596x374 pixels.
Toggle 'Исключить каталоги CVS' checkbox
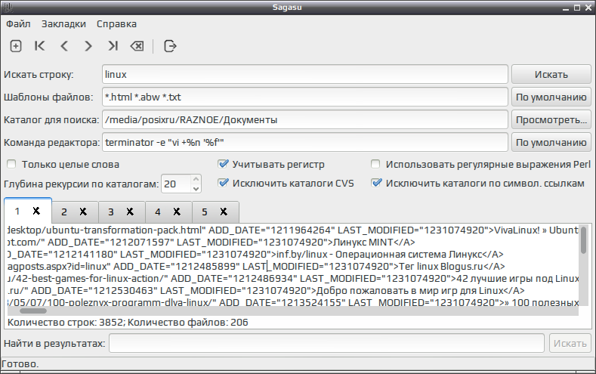(x=223, y=183)
